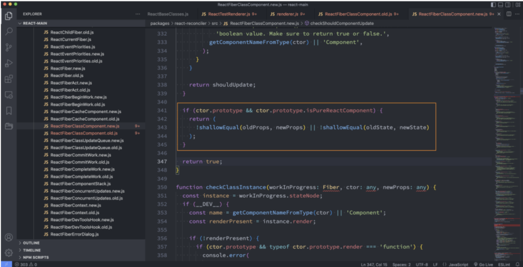Viewport: 523px width, 267px height.
Task: Open the folder-shaped Project Manager icon
Action: click(x=9, y=126)
